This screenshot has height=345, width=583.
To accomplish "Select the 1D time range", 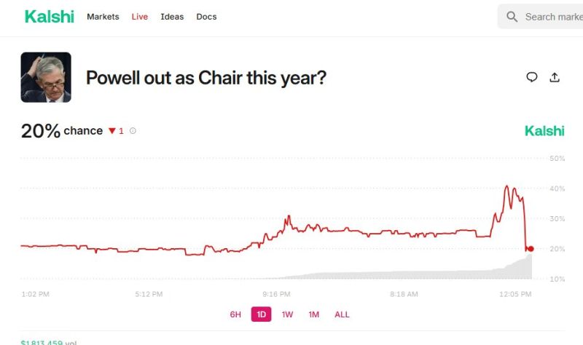I will coord(261,314).
